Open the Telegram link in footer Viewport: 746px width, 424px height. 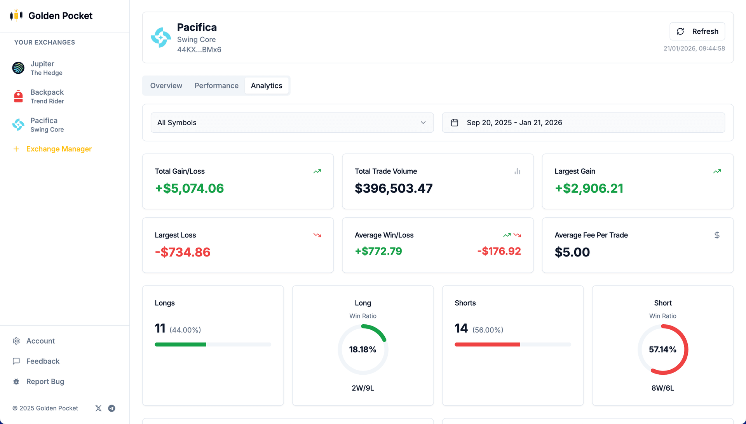(112, 408)
